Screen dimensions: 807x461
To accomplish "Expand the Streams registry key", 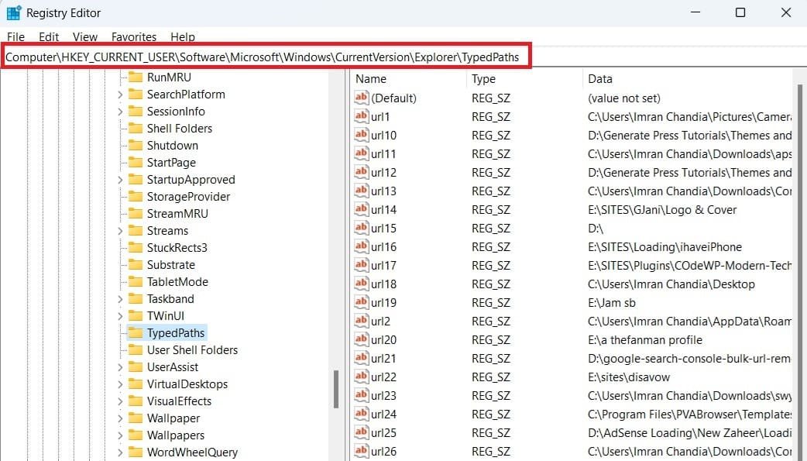I will coord(120,231).
